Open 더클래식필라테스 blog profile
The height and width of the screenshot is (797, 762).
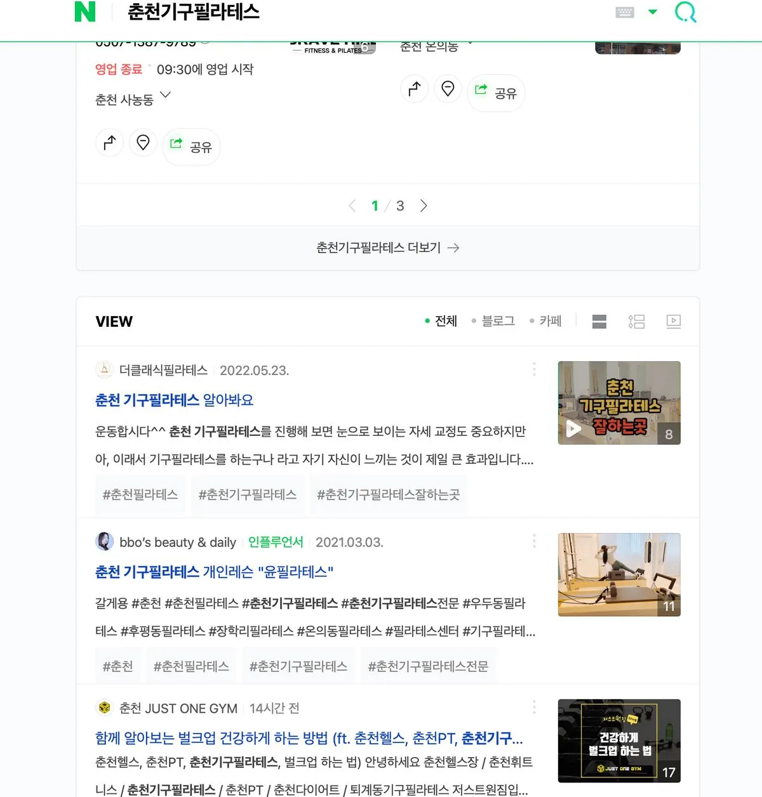coord(164,371)
